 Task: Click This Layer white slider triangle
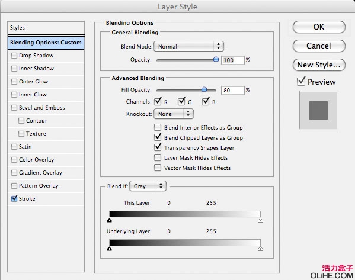click(260, 220)
